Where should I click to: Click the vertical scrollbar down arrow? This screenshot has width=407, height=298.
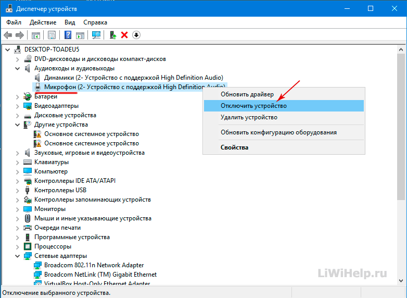point(401,280)
